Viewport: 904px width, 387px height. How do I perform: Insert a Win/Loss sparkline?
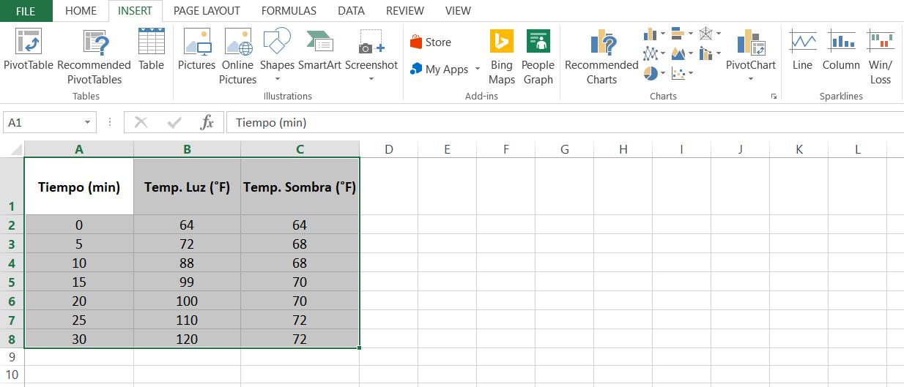[x=880, y=56]
